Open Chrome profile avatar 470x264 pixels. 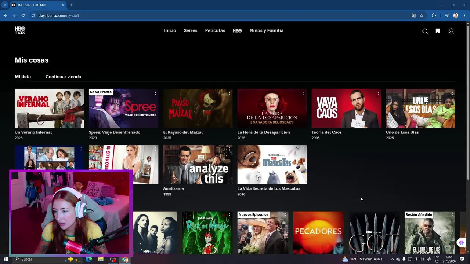(456, 15)
